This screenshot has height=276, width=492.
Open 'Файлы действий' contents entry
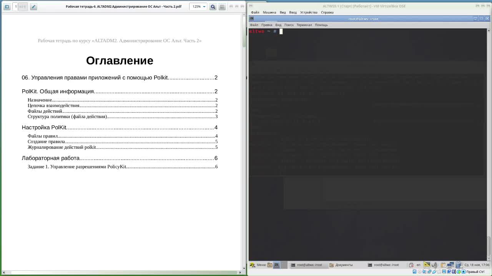123,111
